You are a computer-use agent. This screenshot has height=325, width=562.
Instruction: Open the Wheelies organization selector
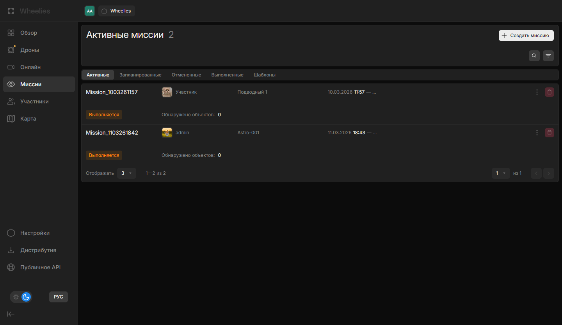tap(116, 11)
